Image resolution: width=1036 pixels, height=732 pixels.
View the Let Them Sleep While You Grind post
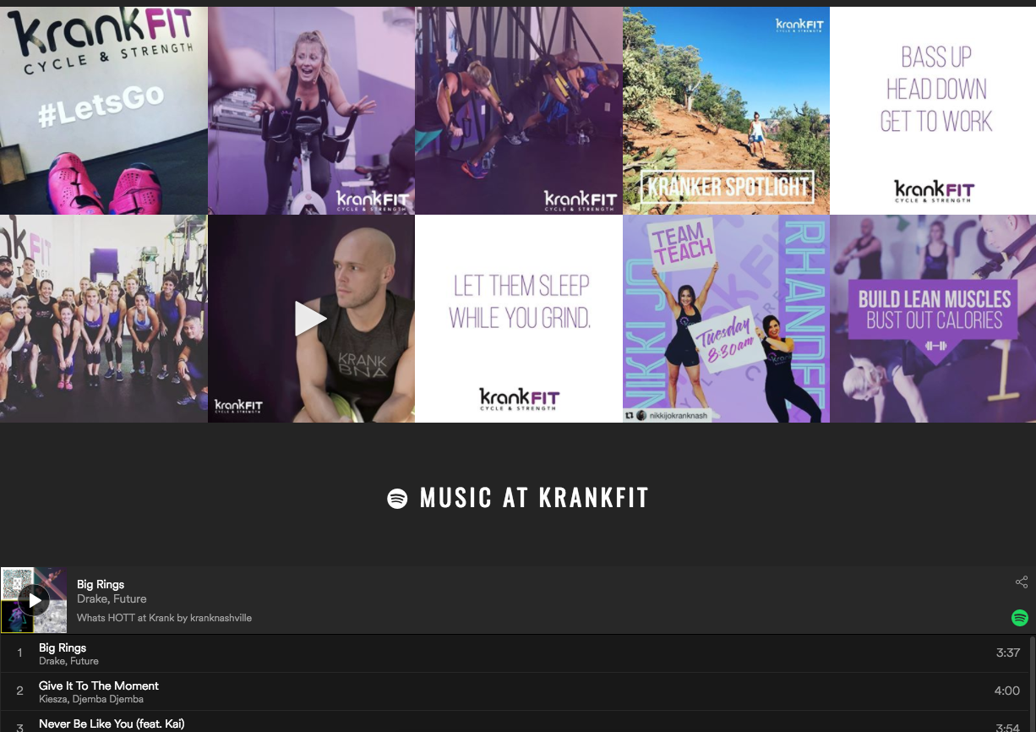518,319
